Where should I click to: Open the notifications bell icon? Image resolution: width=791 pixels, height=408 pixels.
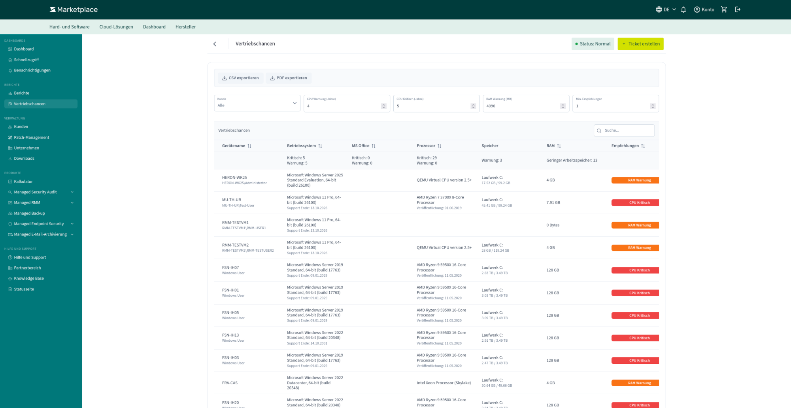coord(683,9)
